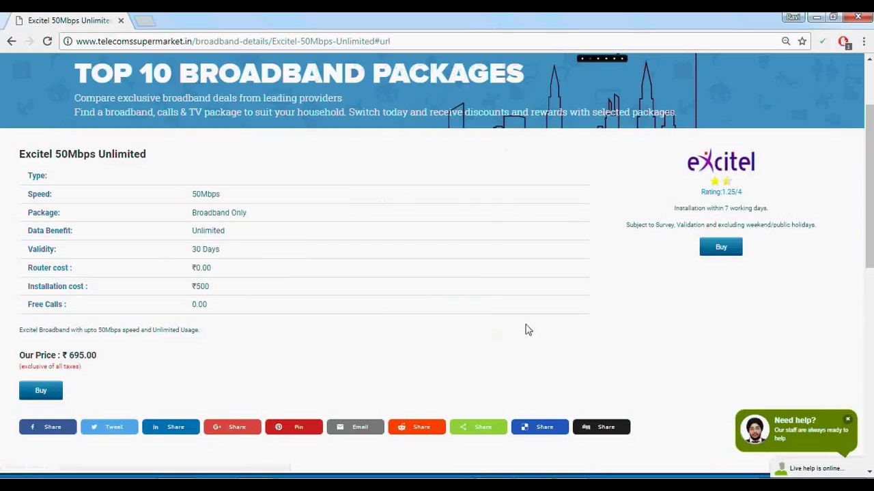Open Chrome menu with three dots

864,41
